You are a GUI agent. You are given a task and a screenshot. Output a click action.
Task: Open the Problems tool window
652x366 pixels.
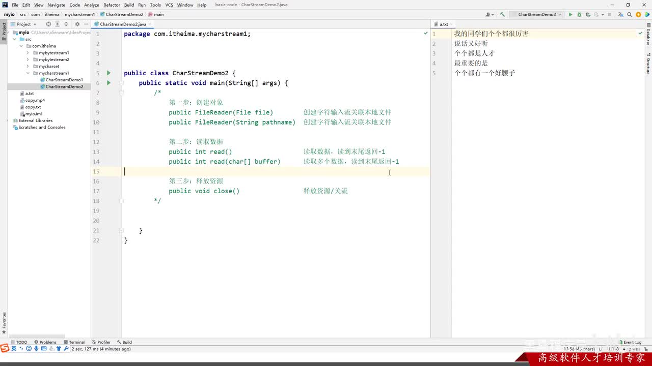point(45,342)
